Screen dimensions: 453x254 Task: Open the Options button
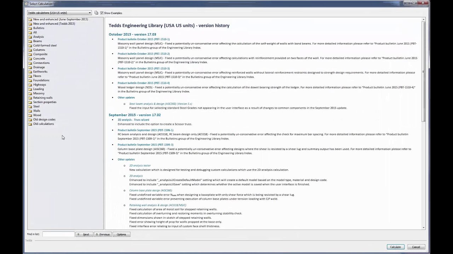point(121,234)
